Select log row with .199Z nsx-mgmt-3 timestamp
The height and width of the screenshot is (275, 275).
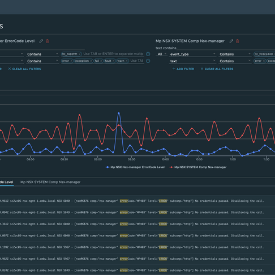(137, 247)
